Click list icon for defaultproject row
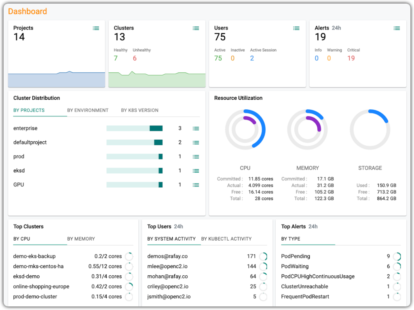Viewport: 414px width, 310px height. (196, 142)
